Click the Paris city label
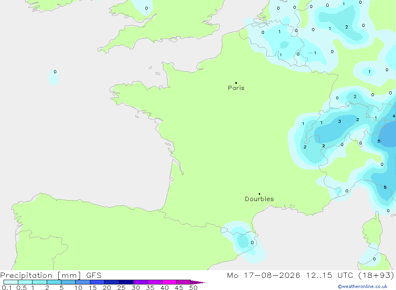Viewport: 396px width, 290px height. 236,88
